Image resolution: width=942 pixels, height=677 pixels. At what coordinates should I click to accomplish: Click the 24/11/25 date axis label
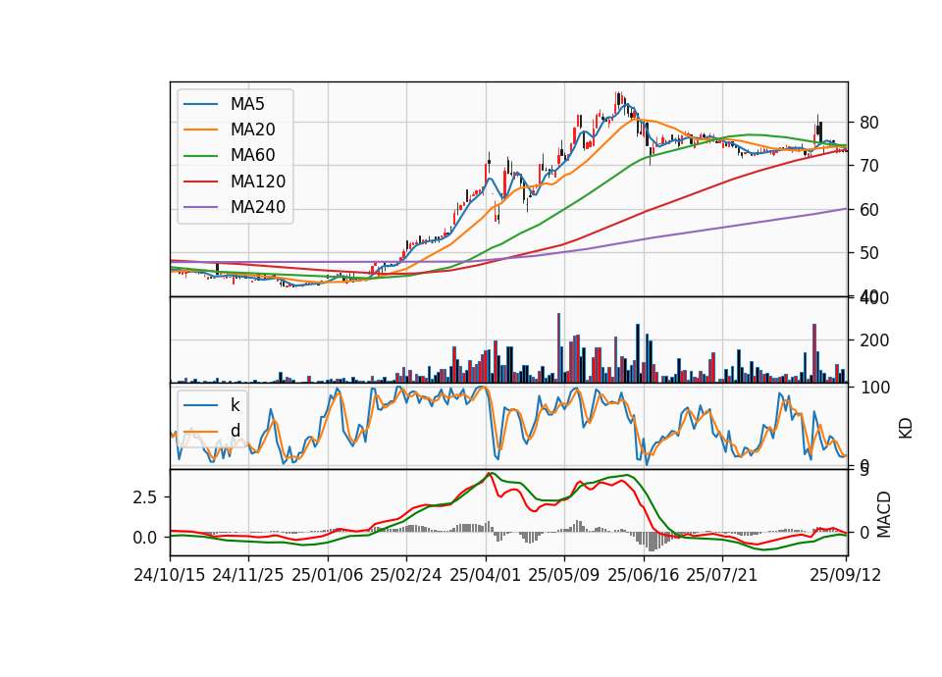[248, 575]
